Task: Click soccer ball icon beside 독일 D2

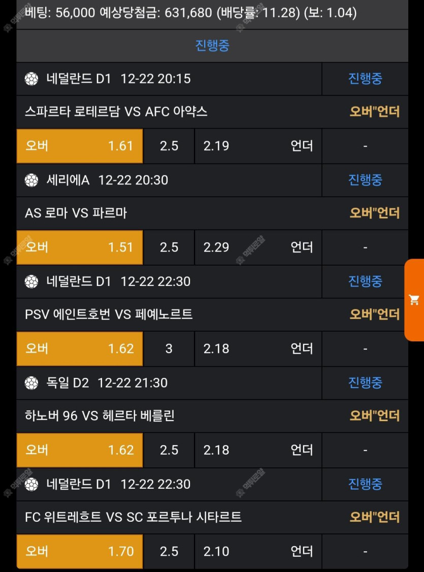Action: (x=31, y=383)
